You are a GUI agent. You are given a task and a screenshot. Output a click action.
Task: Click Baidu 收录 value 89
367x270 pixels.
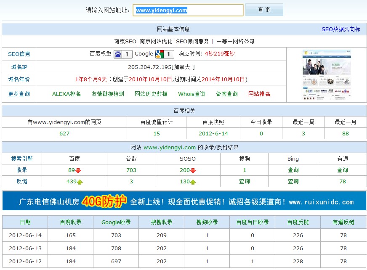[72, 170]
